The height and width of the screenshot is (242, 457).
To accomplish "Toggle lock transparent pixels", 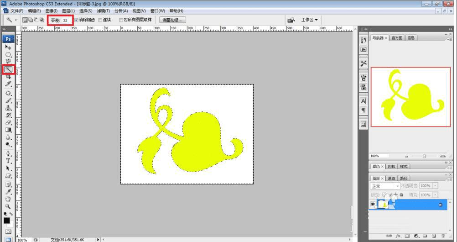I will tap(384, 195).
